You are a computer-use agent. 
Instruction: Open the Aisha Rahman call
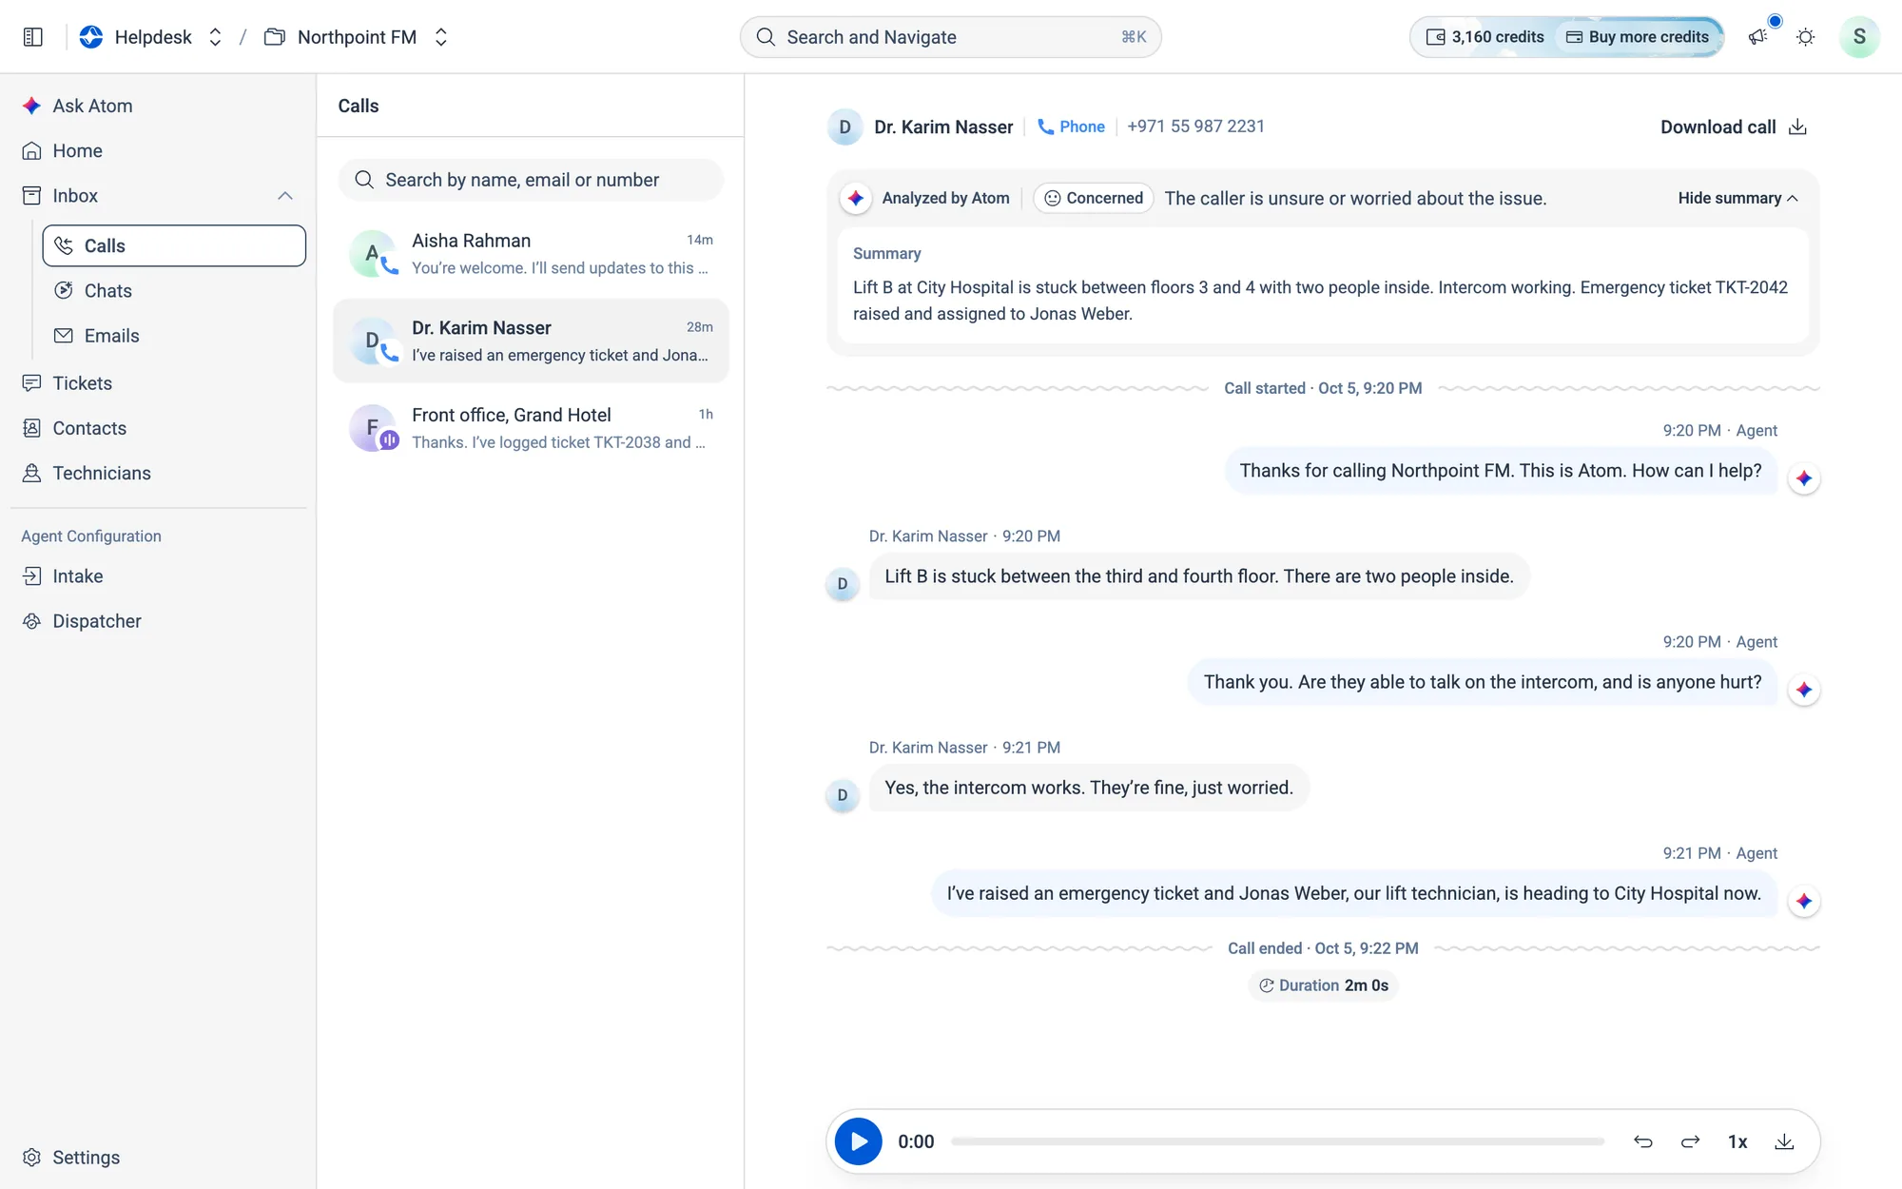(531, 254)
